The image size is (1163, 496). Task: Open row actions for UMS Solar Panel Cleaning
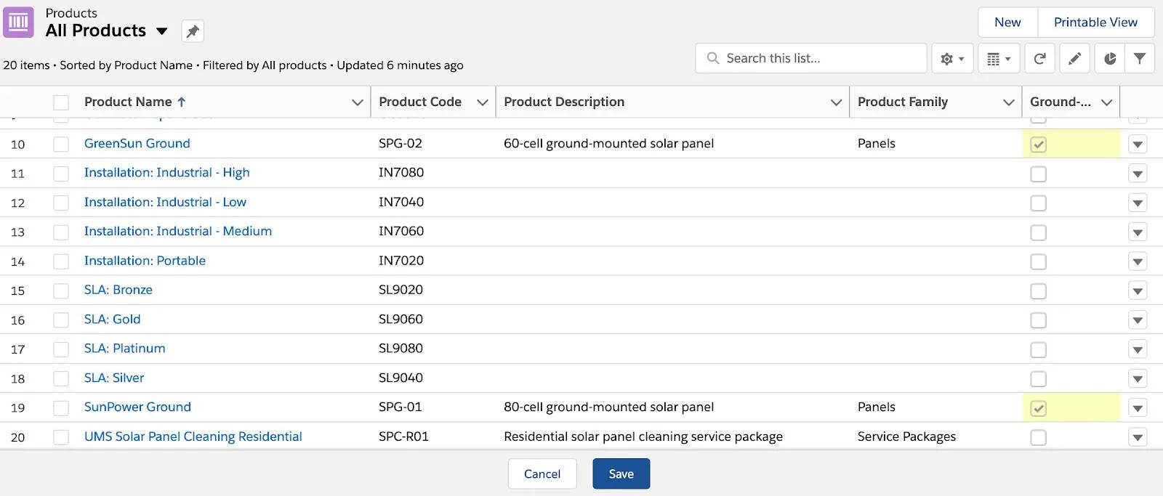click(1138, 437)
